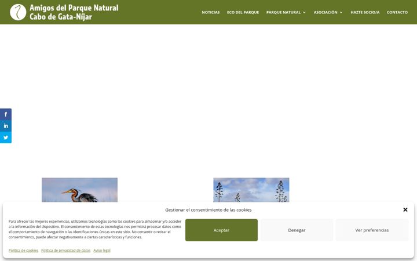Share the page on LinkedIn
Viewport: 417px width, 261px height.
point(6,126)
